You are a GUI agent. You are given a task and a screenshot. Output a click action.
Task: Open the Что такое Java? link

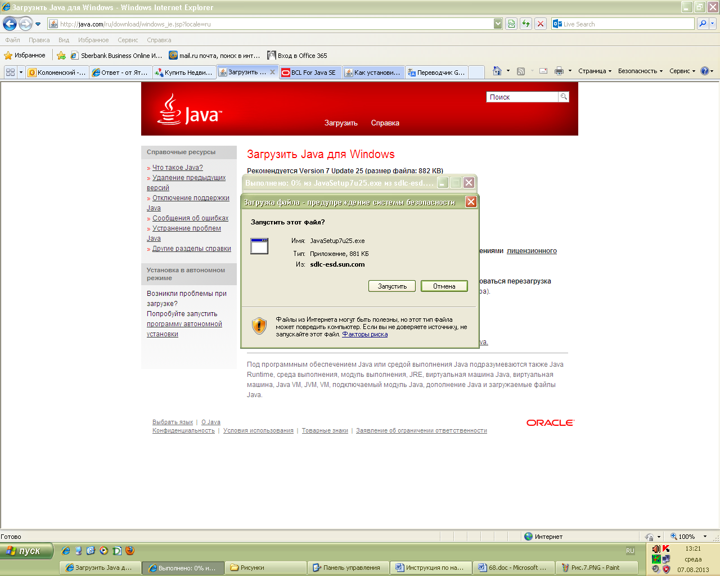pos(178,168)
